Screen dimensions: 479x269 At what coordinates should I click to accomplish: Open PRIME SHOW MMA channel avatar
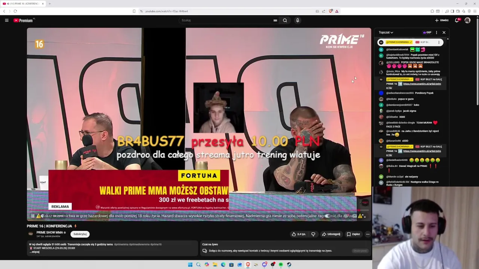[x=31, y=234]
